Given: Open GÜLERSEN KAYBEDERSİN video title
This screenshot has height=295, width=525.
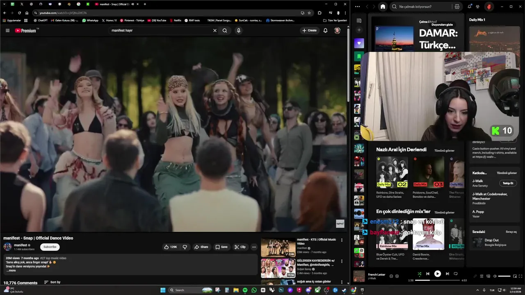Looking at the screenshot, I should [316, 262].
